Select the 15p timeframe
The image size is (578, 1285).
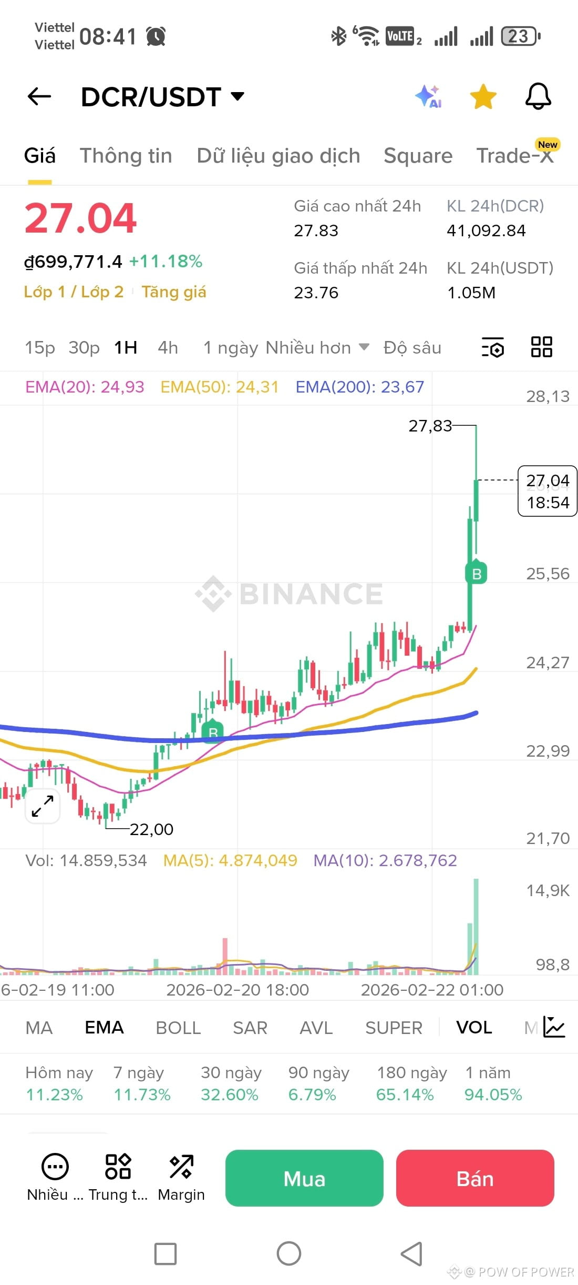pos(40,347)
